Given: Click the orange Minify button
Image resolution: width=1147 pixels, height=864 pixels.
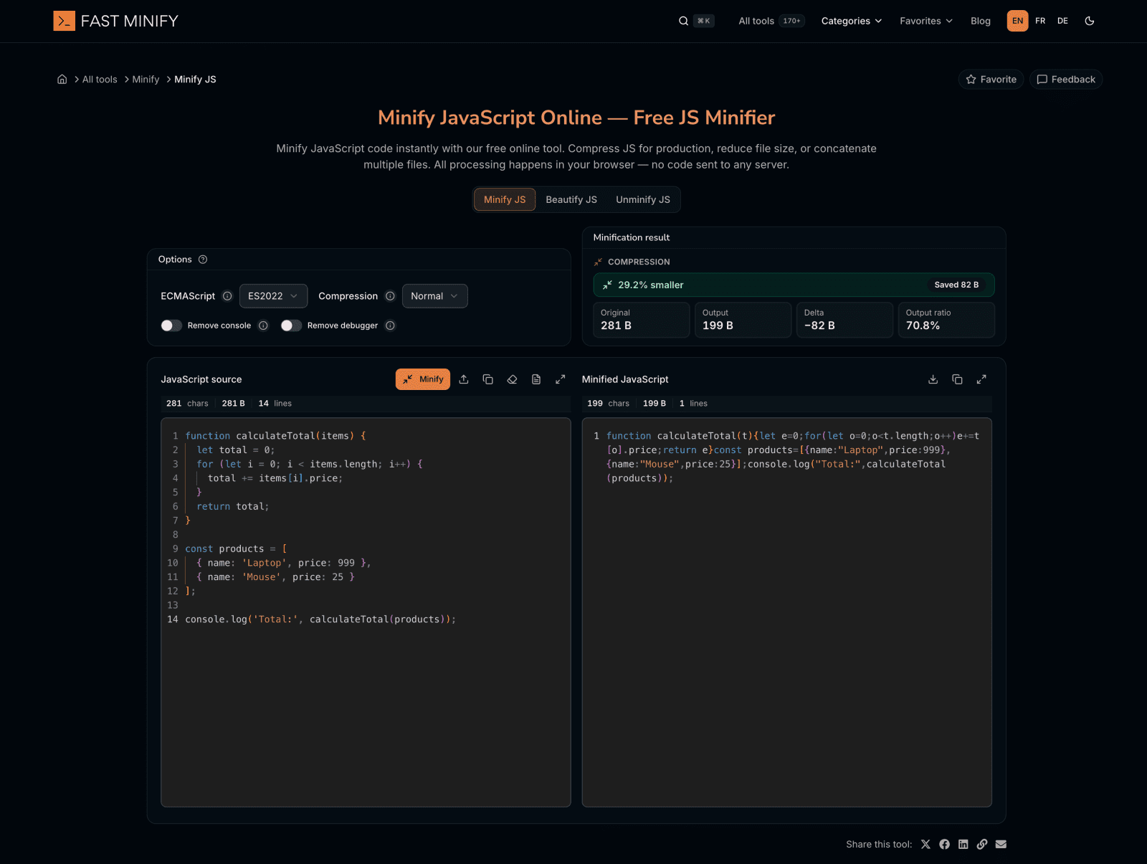Looking at the screenshot, I should click(x=423, y=379).
